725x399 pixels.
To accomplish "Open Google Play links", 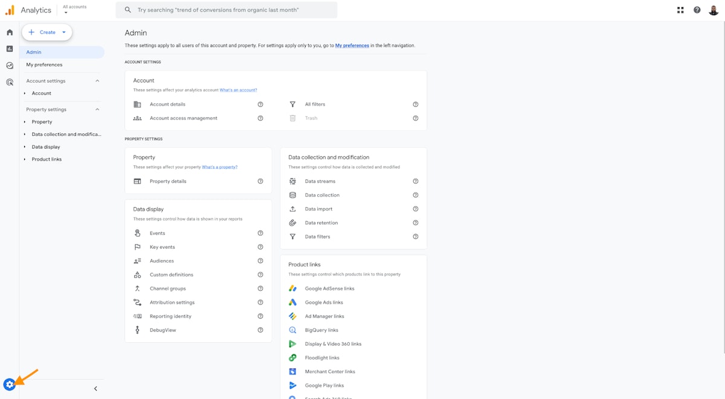I will coord(324,386).
